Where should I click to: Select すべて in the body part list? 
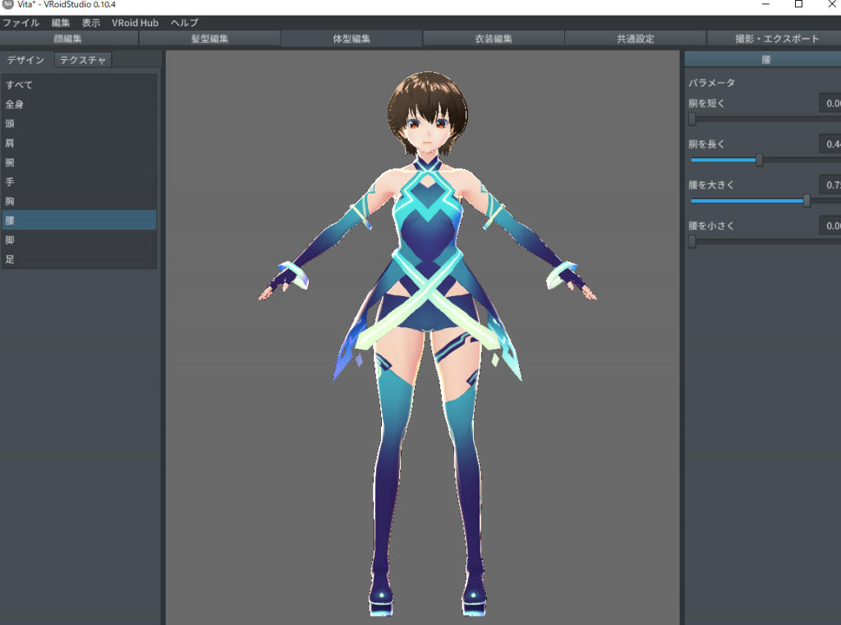click(x=20, y=84)
